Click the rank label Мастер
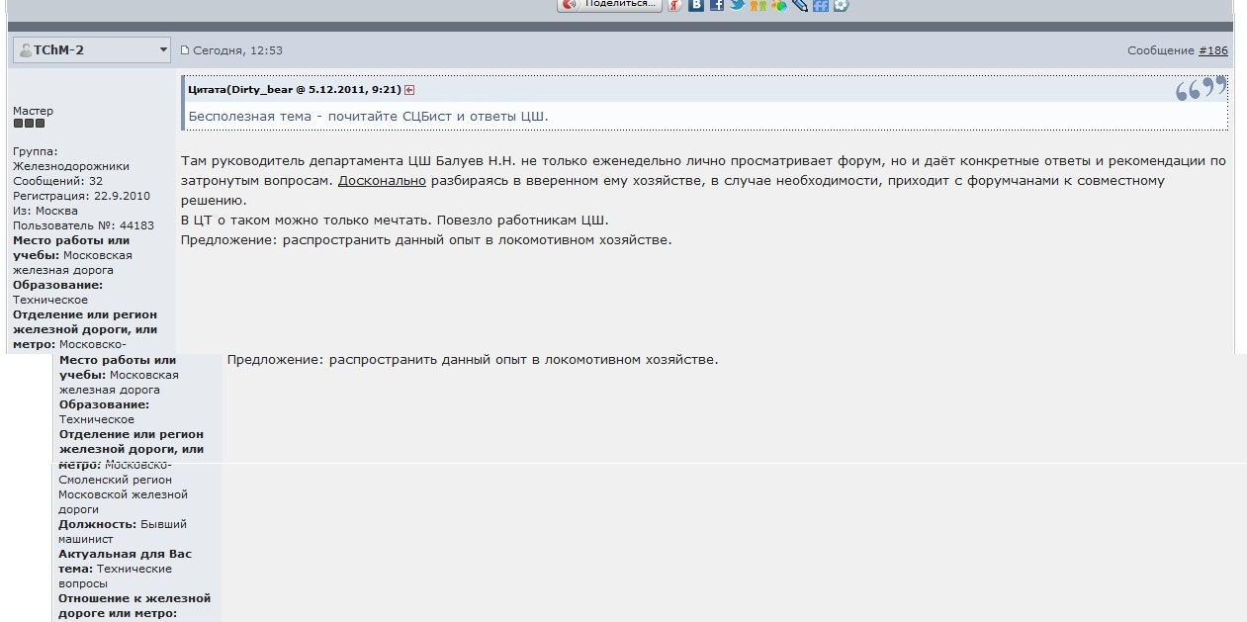The width and height of the screenshot is (1247, 622). (x=34, y=111)
